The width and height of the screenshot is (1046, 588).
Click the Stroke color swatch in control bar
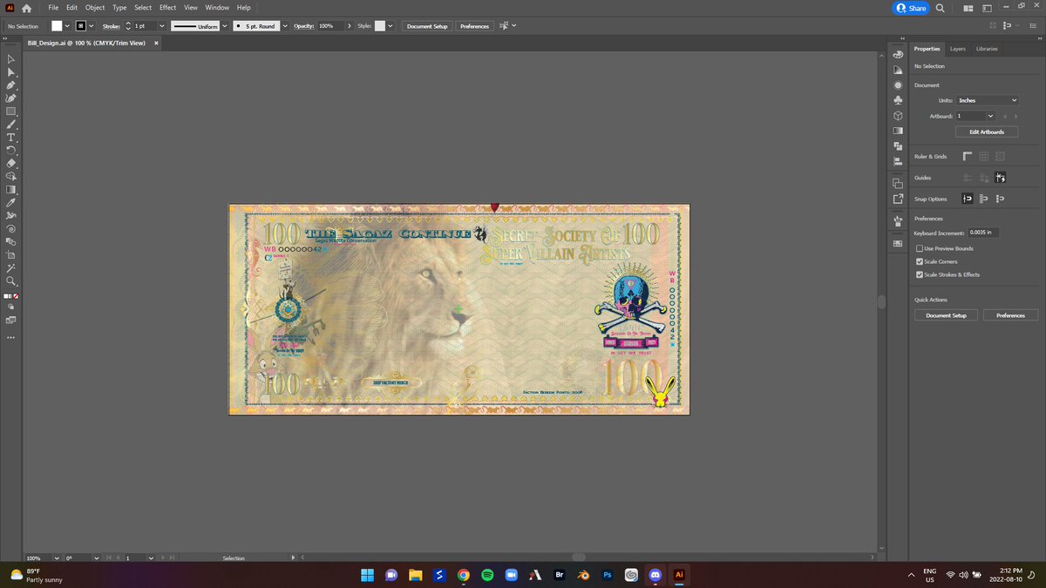79,26
